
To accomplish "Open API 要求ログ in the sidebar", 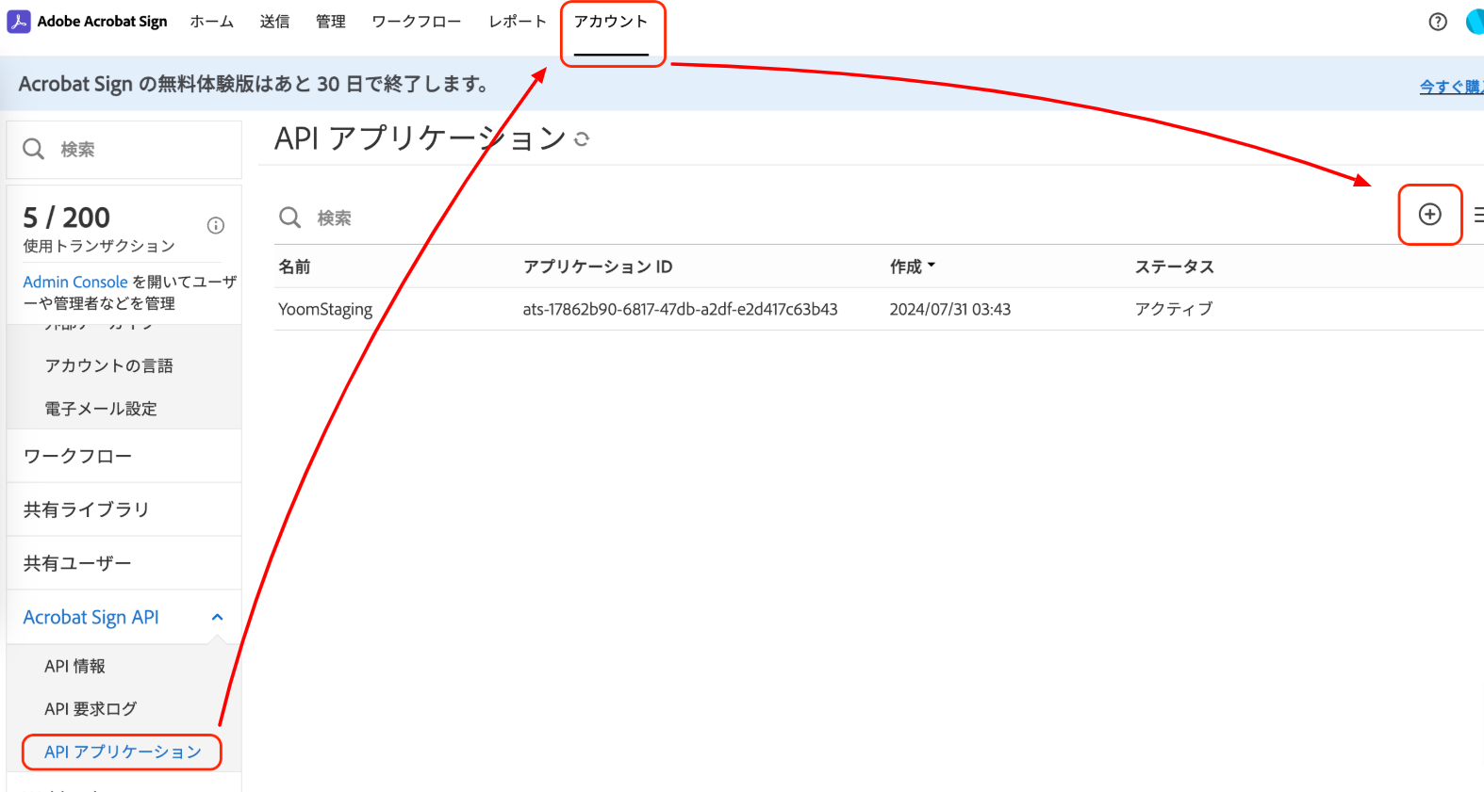I will tap(91, 708).
